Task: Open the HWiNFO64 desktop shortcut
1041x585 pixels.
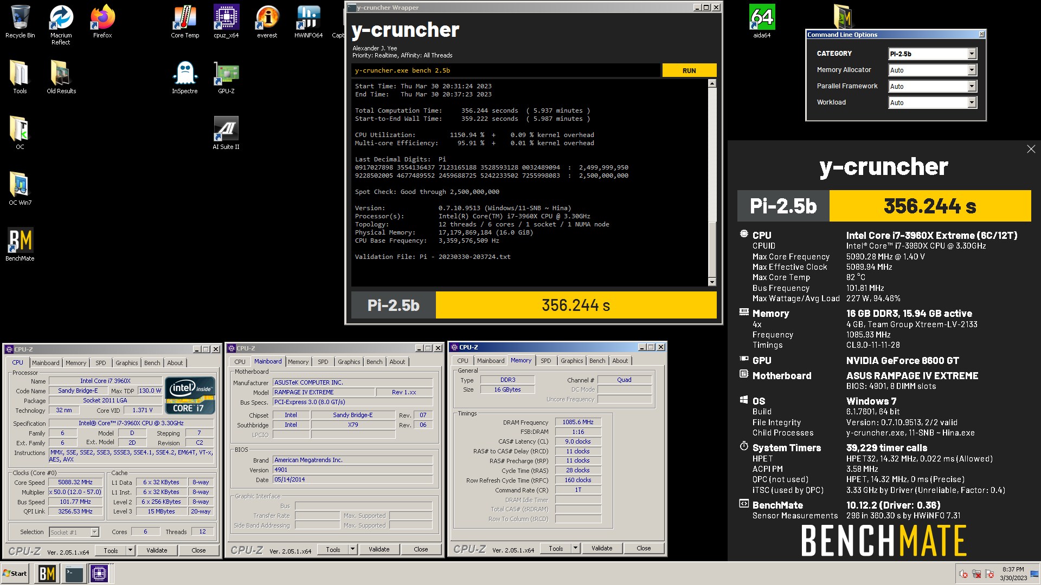Action: tap(308, 22)
